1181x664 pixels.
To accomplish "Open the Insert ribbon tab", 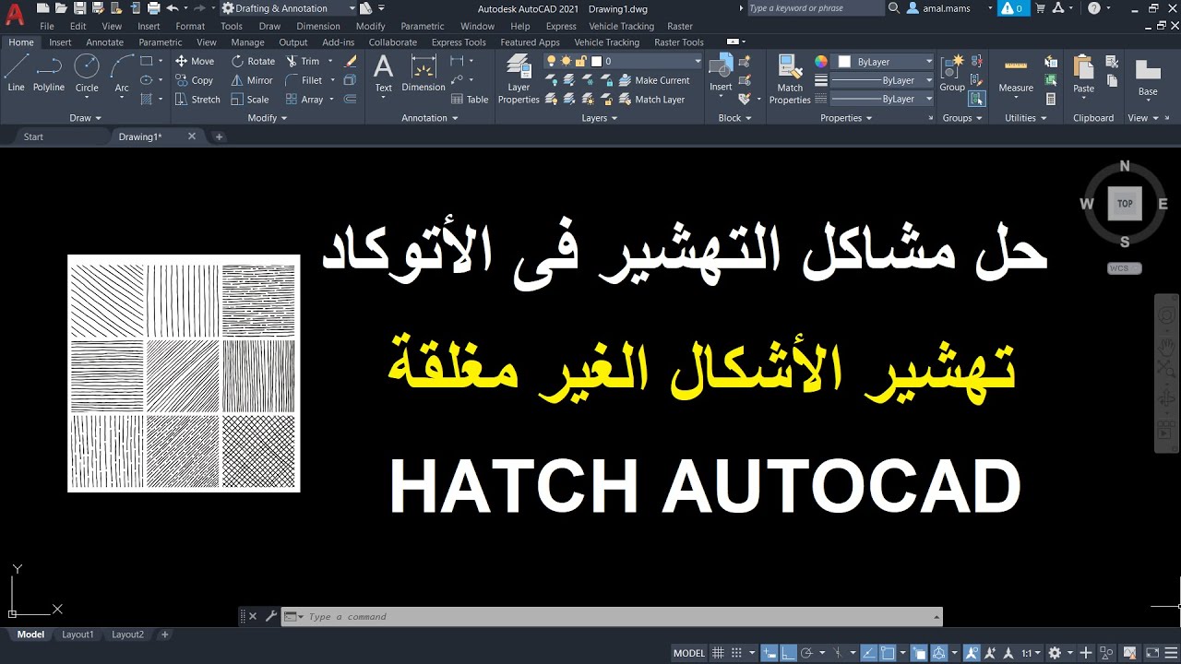I will click(60, 42).
